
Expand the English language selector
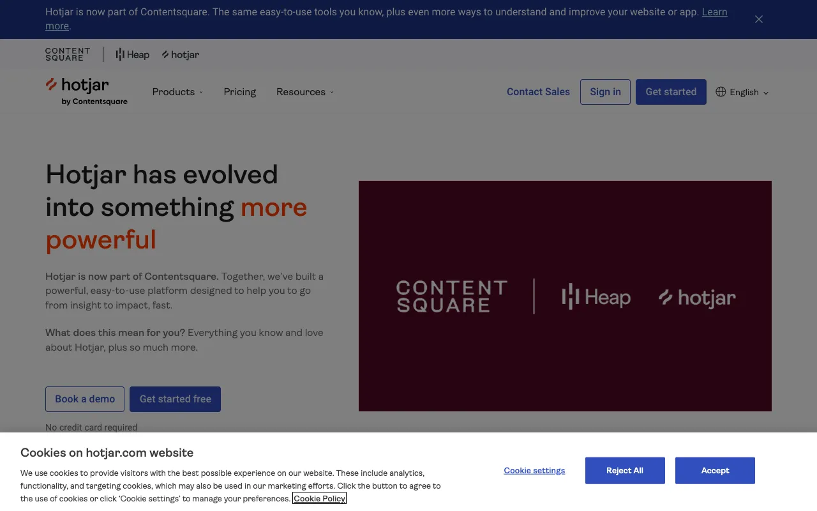click(744, 92)
